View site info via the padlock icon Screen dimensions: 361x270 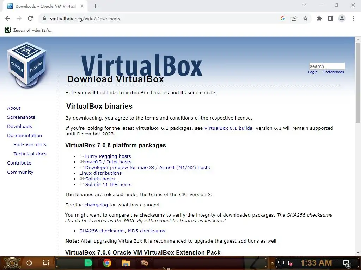pos(44,19)
